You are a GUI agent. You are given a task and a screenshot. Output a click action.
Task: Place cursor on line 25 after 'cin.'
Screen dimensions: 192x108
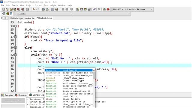(x=44, y=66)
